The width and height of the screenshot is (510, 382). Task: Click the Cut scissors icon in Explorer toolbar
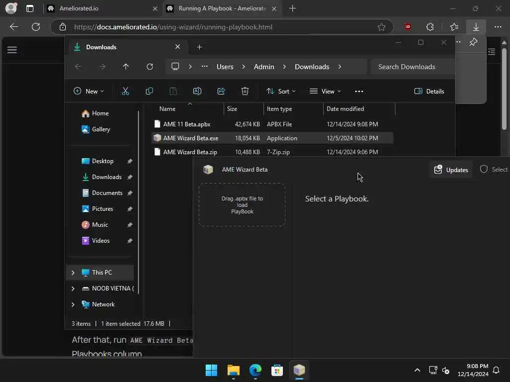[x=125, y=92]
